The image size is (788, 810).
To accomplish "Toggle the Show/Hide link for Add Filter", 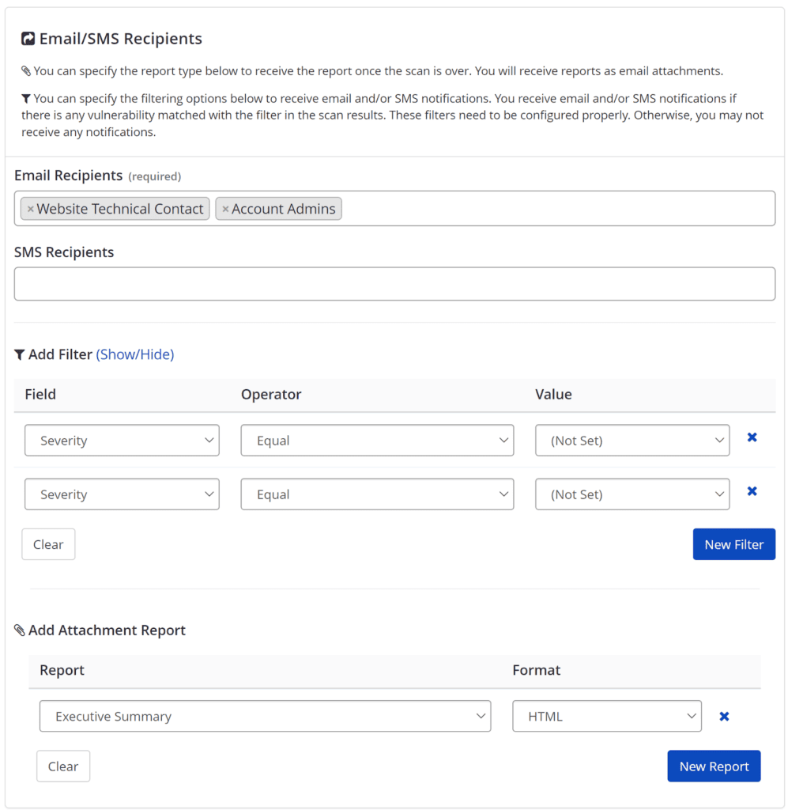I will coord(135,354).
